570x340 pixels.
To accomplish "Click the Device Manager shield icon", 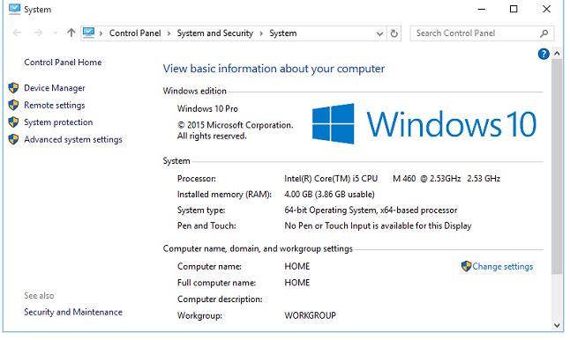I will click(x=13, y=88).
